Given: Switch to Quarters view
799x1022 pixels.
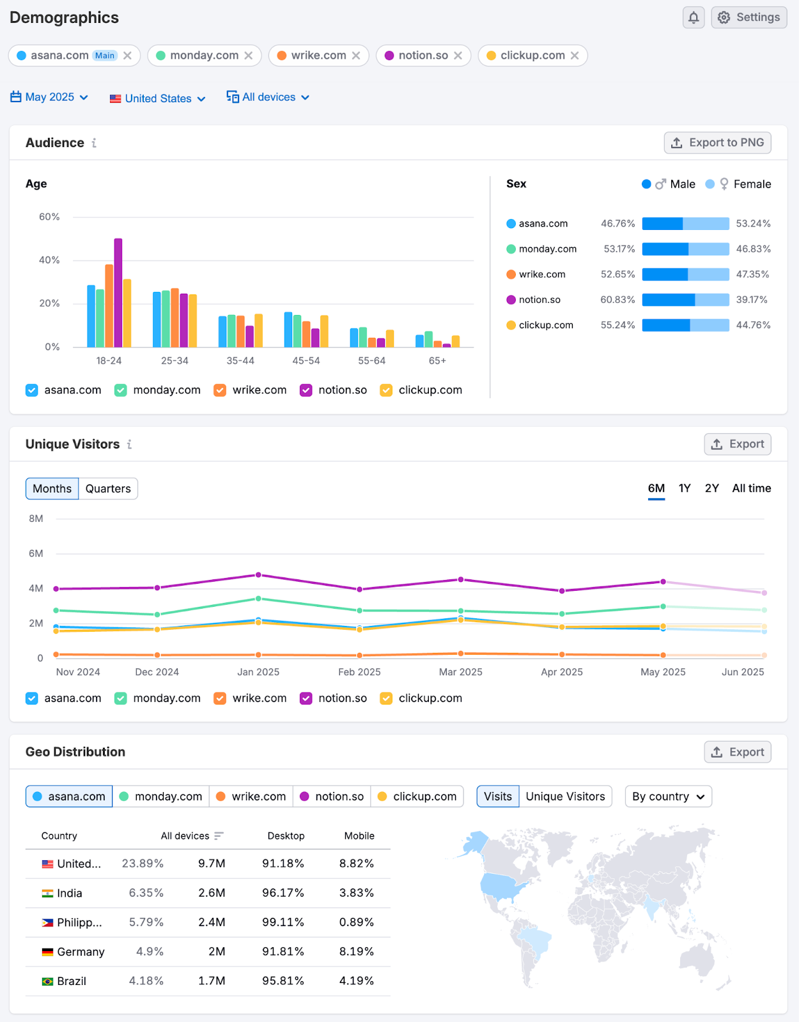Looking at the screenshot, I should [x=108, y=489].
